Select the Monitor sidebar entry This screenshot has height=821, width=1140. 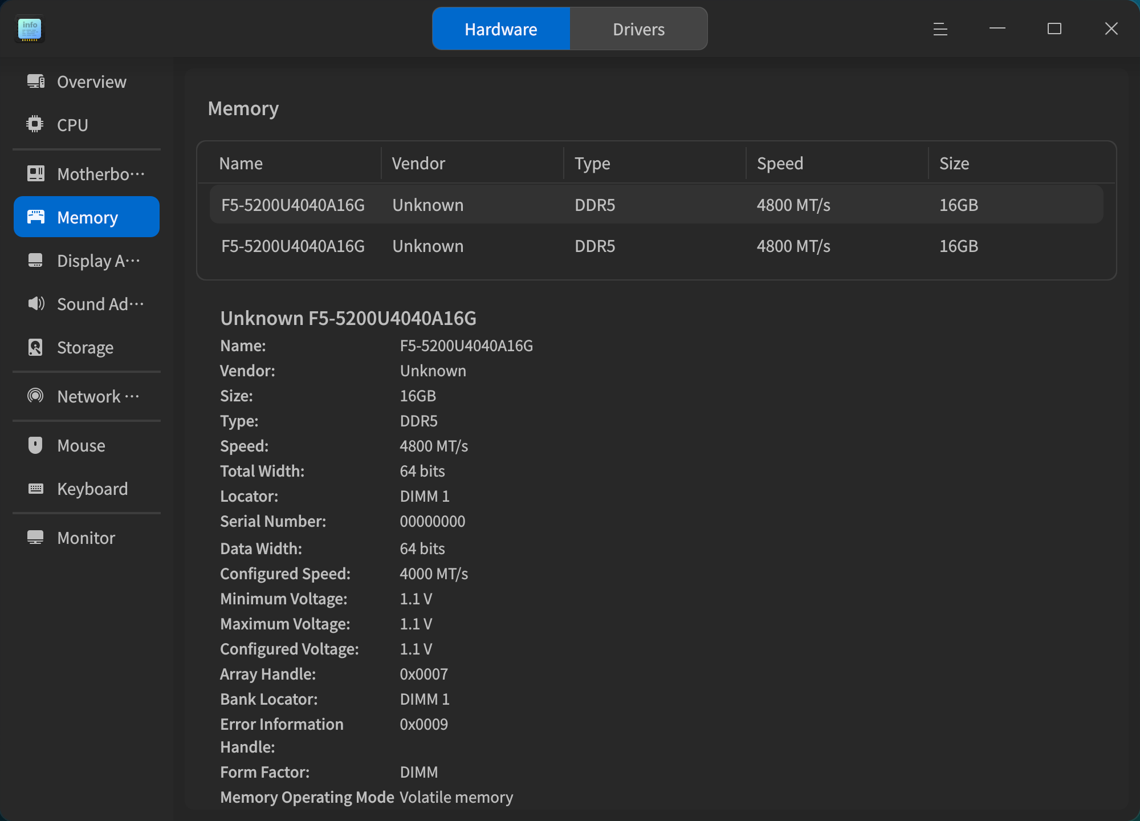[86, 538]
